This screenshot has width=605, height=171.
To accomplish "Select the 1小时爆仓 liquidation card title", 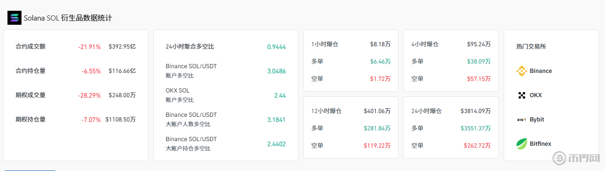I will (x=325, y=44).
